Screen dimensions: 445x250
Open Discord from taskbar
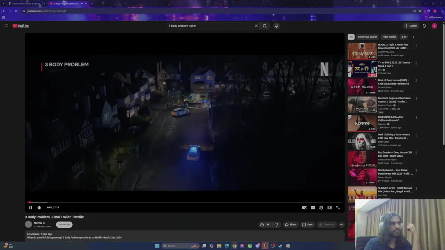257,246
